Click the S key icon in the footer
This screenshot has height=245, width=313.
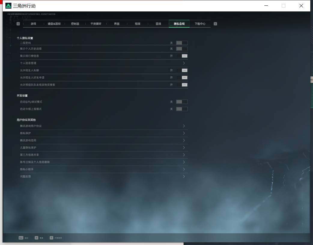click(51, 238)
